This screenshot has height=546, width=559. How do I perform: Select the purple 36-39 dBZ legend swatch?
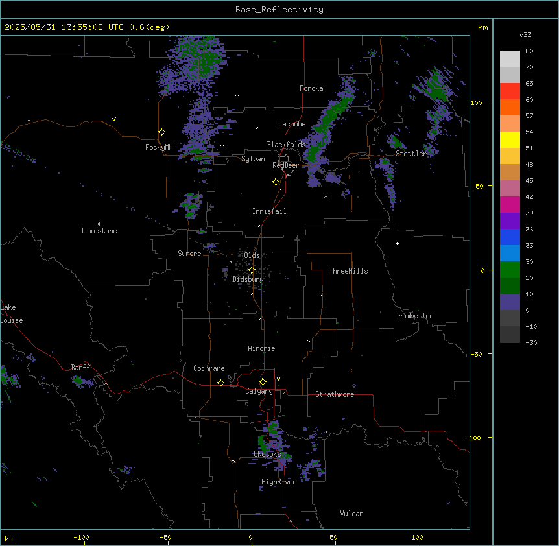[510, 221]
